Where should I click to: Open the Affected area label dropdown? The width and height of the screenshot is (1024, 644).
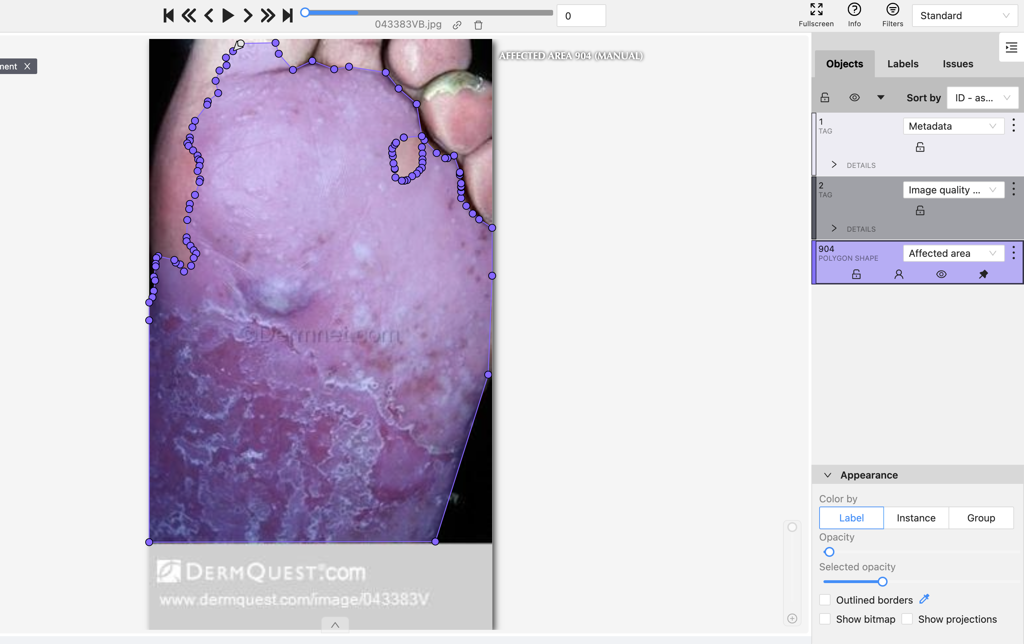tap(953, 253)
